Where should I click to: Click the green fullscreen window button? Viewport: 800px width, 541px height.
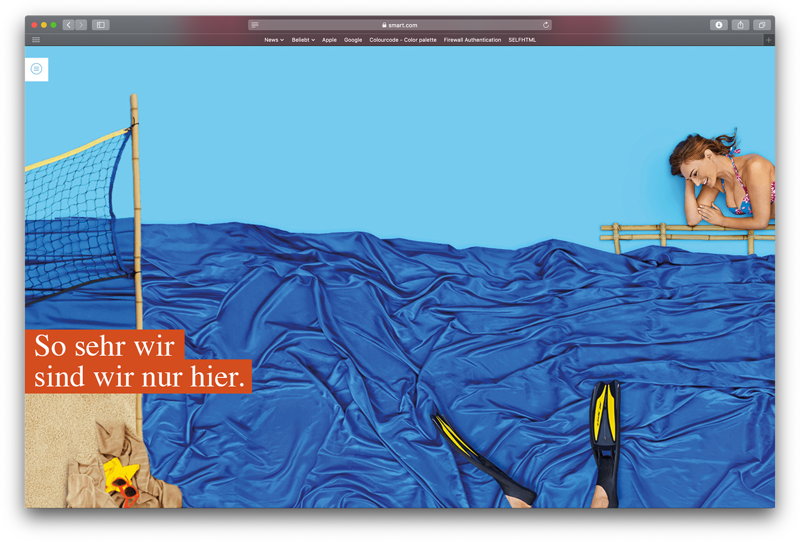click(53, 25)
